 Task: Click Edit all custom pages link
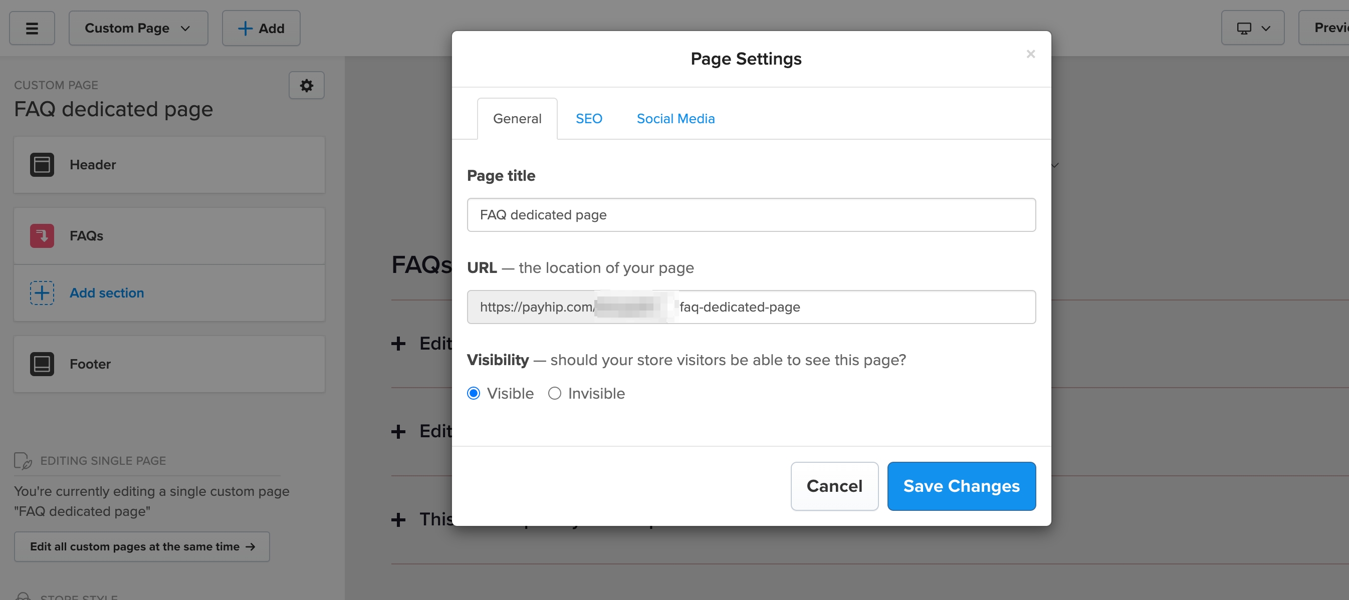pos(142,547)
